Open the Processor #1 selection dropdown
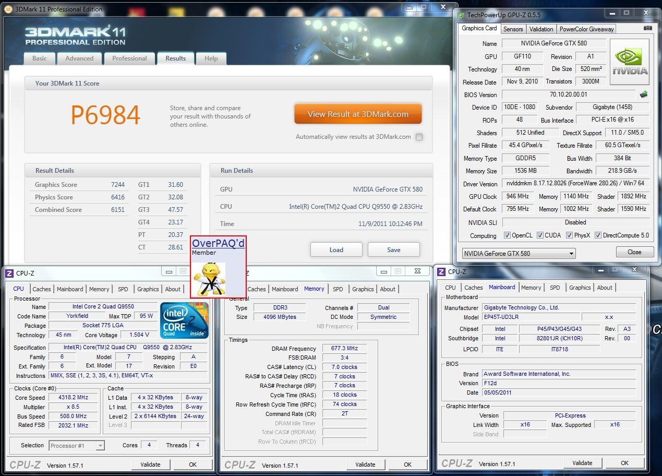 pos(77,445)
